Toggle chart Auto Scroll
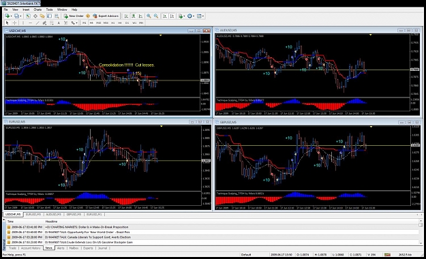This screenshot has height=259, width=426. point(165,16)
